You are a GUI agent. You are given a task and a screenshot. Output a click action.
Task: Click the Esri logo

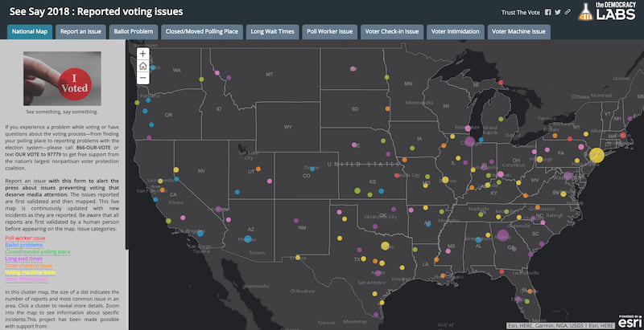coord(630,322)
